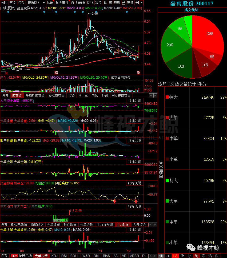Viewport: 227px width, 258px height.
Task: Click 设置 in the volume indicator tab row
Action: pyautogui.click(x=5, y=95)
